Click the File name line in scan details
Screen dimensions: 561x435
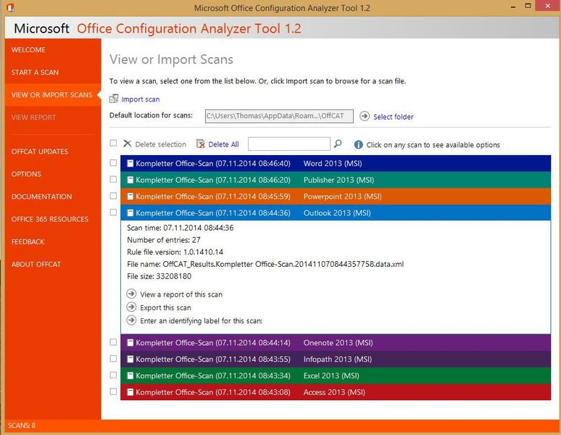coord(265,264)
